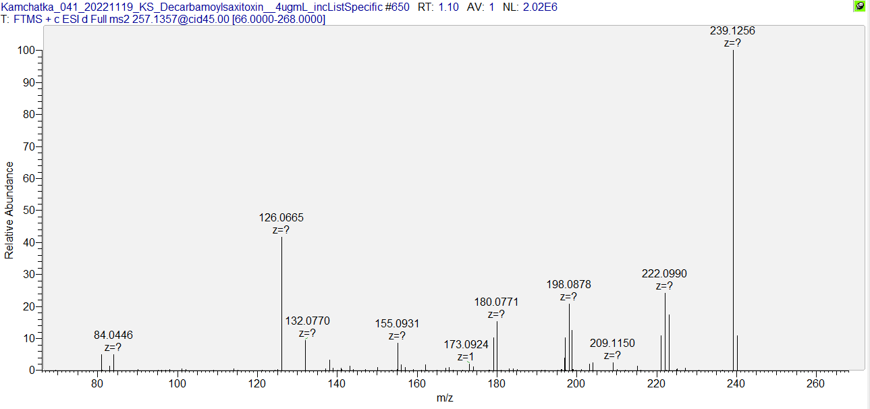Click the Relative Abundance axis title
This screenshot has width=870, height=409.
9,211
